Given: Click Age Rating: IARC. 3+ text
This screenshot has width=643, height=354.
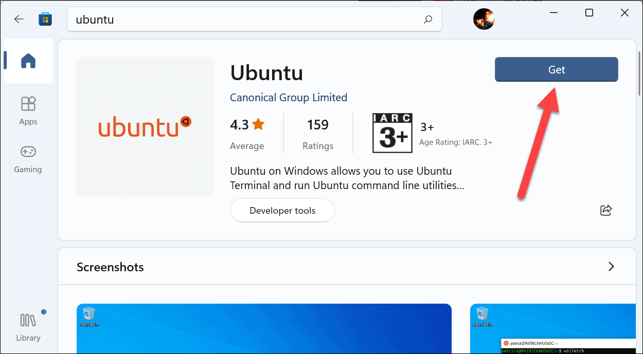Looking at the screenshot, I should click(x=456, y=142).
